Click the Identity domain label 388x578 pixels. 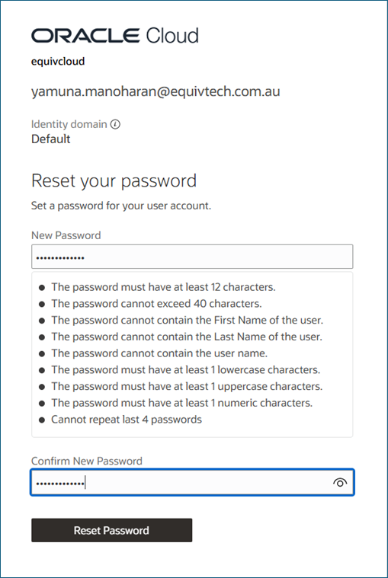[x=69, y=124]
